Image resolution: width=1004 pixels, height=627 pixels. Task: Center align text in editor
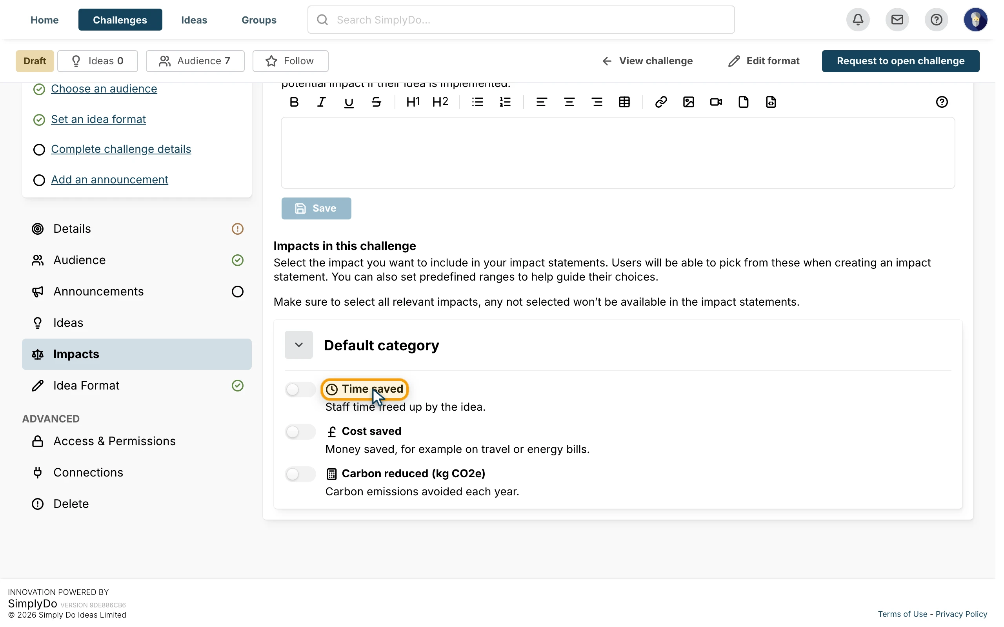pyautogui.click(x=569, y=102)
